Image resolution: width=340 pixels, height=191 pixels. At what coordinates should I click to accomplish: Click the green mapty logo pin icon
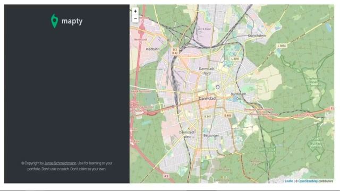(54, 21)
